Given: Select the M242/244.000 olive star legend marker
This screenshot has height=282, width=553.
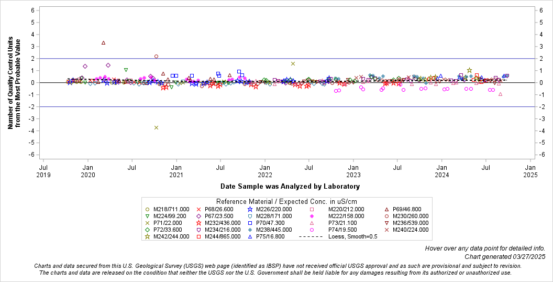Looking at the screenshot, I should 147,236.
